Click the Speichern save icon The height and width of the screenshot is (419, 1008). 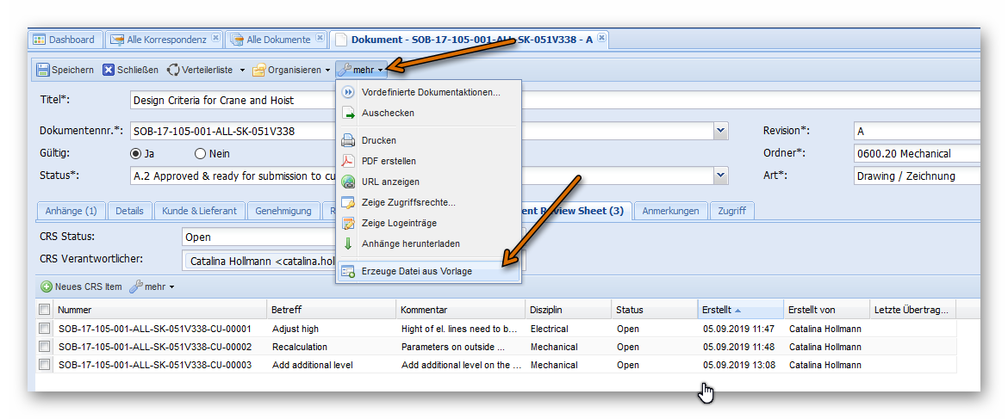[43, 70]
